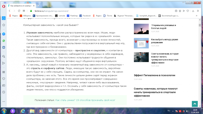The width and height of the screenshot is (203, 114).
Task: Close the fertime.ru tab
Action: point(34,6)
